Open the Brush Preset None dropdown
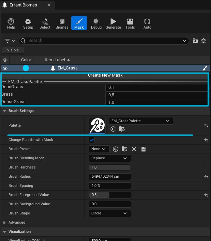Viewport: 211px width, 241px height. [99, 149]
